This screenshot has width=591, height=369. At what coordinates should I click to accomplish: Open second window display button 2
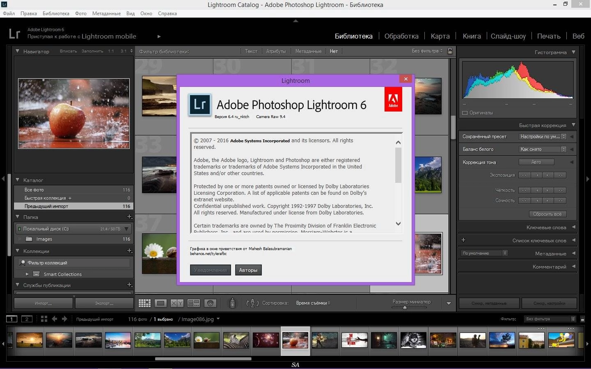coord(27,319)
